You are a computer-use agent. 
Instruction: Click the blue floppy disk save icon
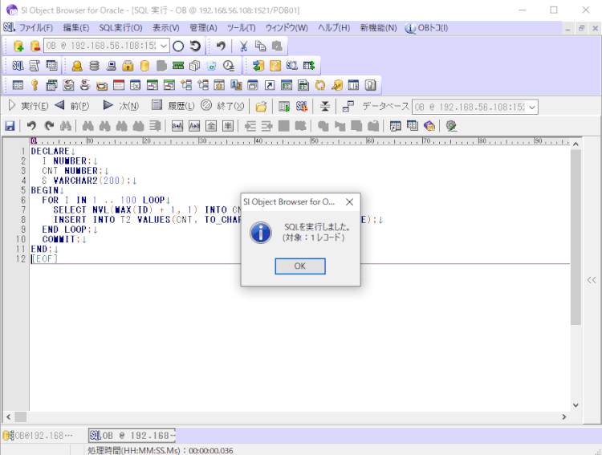coord(10,125)
